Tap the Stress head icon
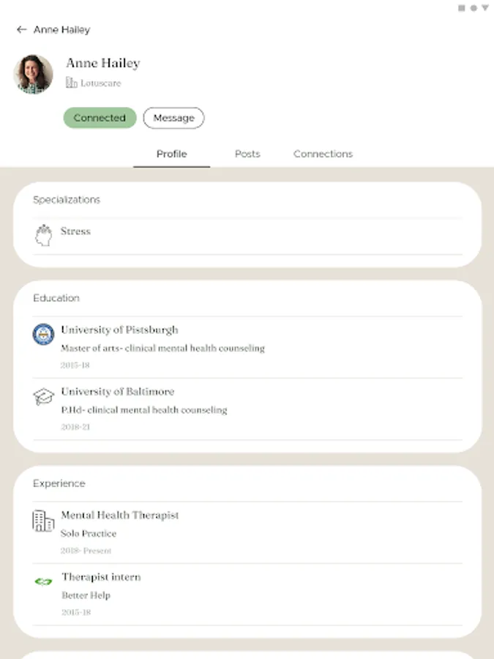494x659 pixels. pyautogui.click(x=44, y=235)
